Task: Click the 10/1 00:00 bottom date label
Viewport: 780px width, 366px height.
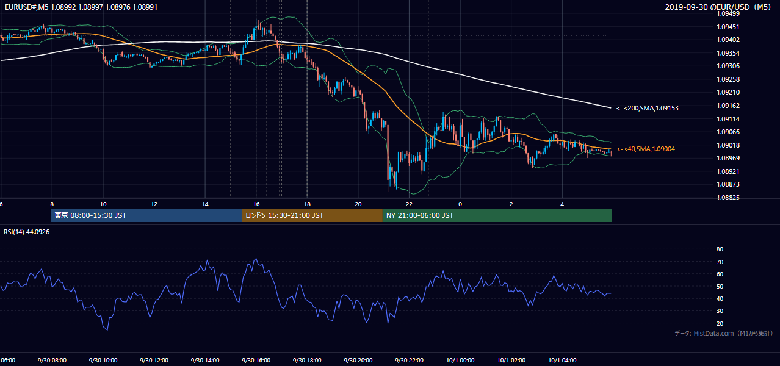Action: pos(460,360)
